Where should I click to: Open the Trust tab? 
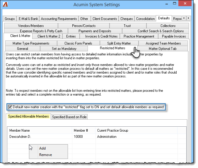[x=127, y=26]
